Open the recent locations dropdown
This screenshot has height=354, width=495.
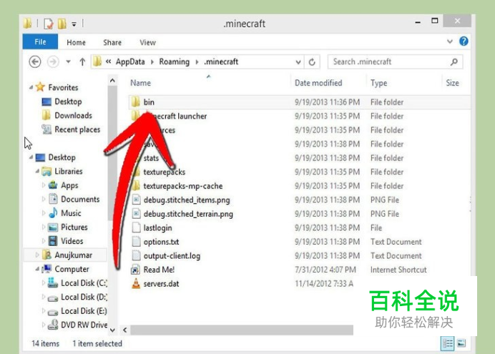[68, 62]
